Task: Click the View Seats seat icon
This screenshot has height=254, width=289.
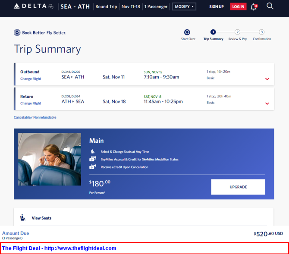Action: click(23, 217)
